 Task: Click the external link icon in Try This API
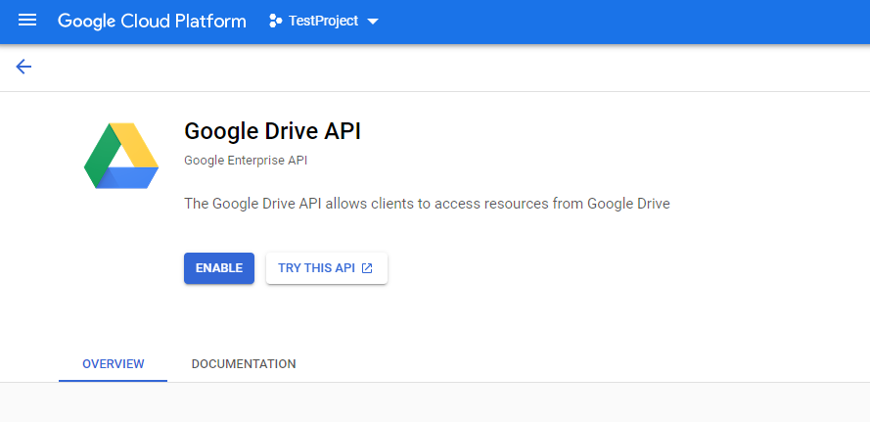point(367,268)
